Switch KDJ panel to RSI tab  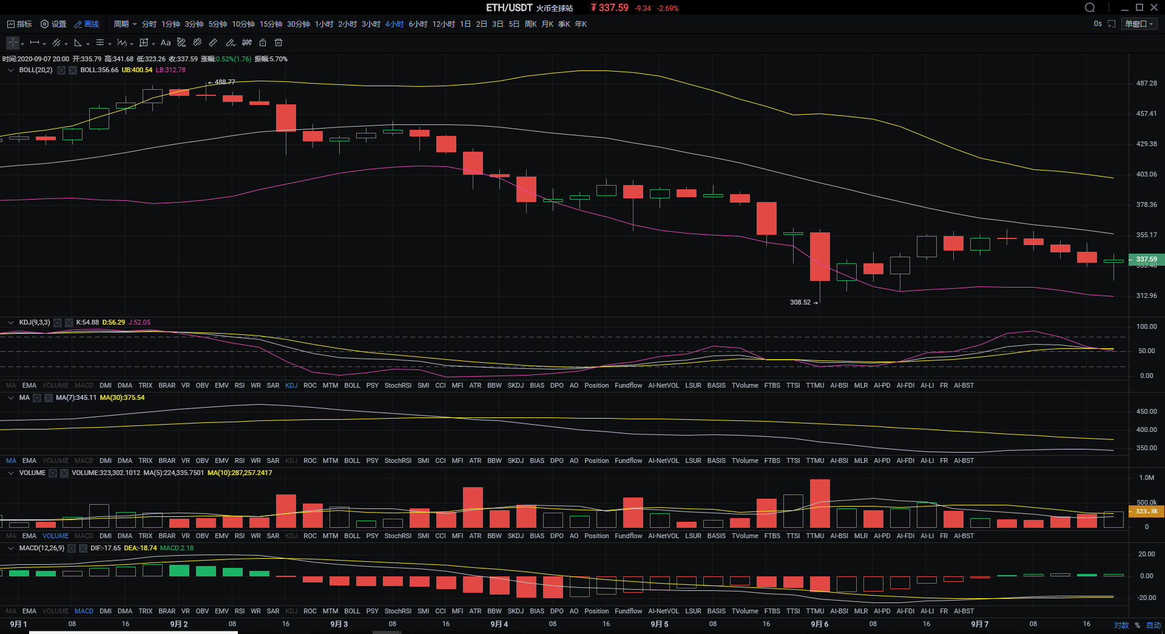pyautogui.click(x=240, y=385)
